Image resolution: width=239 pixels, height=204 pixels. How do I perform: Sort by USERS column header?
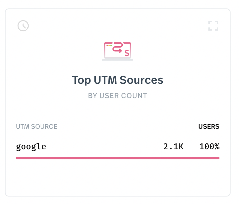pos(209,126)
